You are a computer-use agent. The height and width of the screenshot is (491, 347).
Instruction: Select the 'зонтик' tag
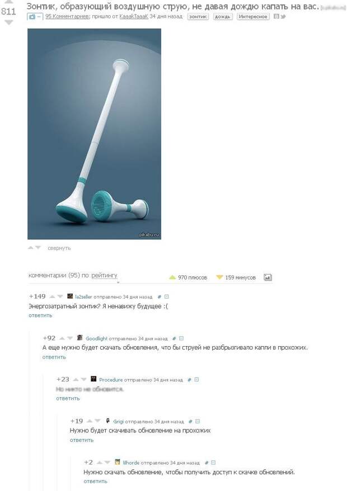[198, 17]
